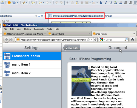Click the Copy icon in Designer toolbar
This screenshot has height=108, width=137.
72,3
